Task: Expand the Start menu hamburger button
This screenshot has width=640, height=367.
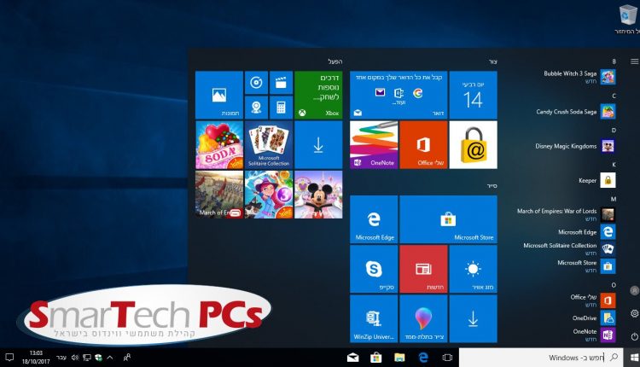Action: pyautogui.click(x=634, y=61)
